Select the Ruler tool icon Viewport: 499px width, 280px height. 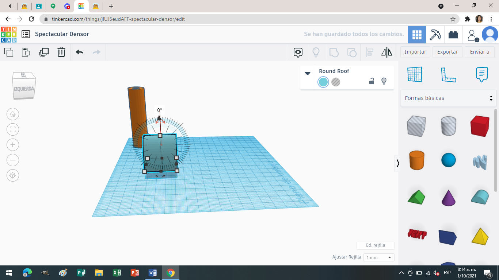[x=448, y=74]
